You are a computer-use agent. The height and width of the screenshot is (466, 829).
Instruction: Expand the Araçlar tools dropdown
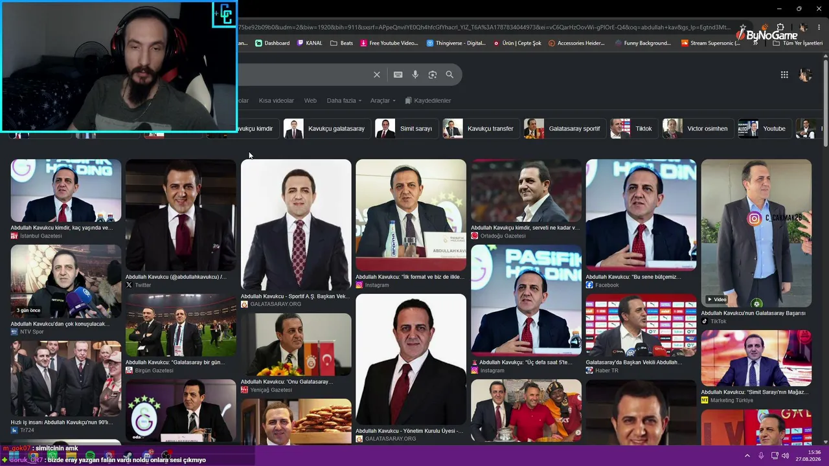tap(382, 100)
